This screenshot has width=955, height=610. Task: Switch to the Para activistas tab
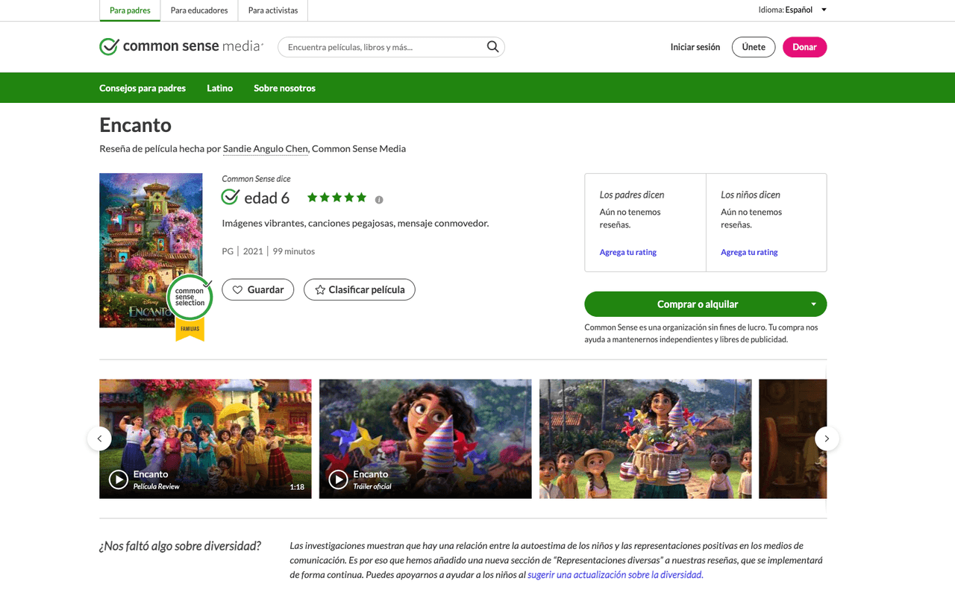coord(272,10)
